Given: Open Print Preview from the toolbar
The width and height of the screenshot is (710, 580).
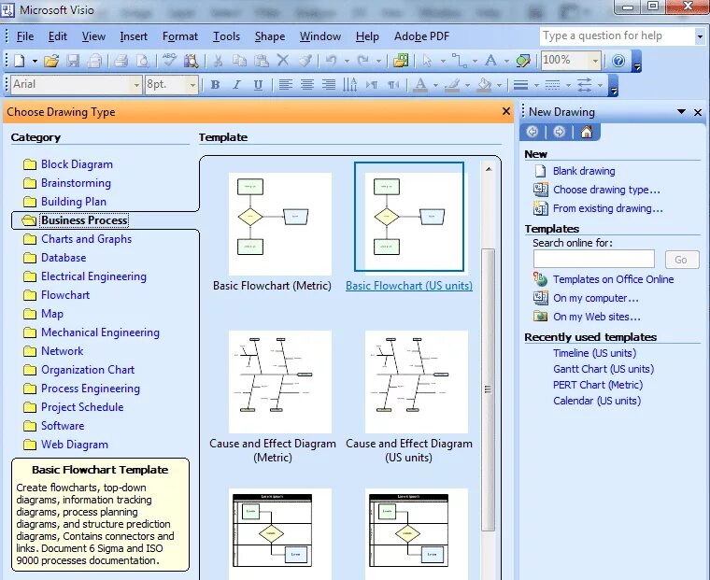Looking at the screenshot, I should click(143, 60).
